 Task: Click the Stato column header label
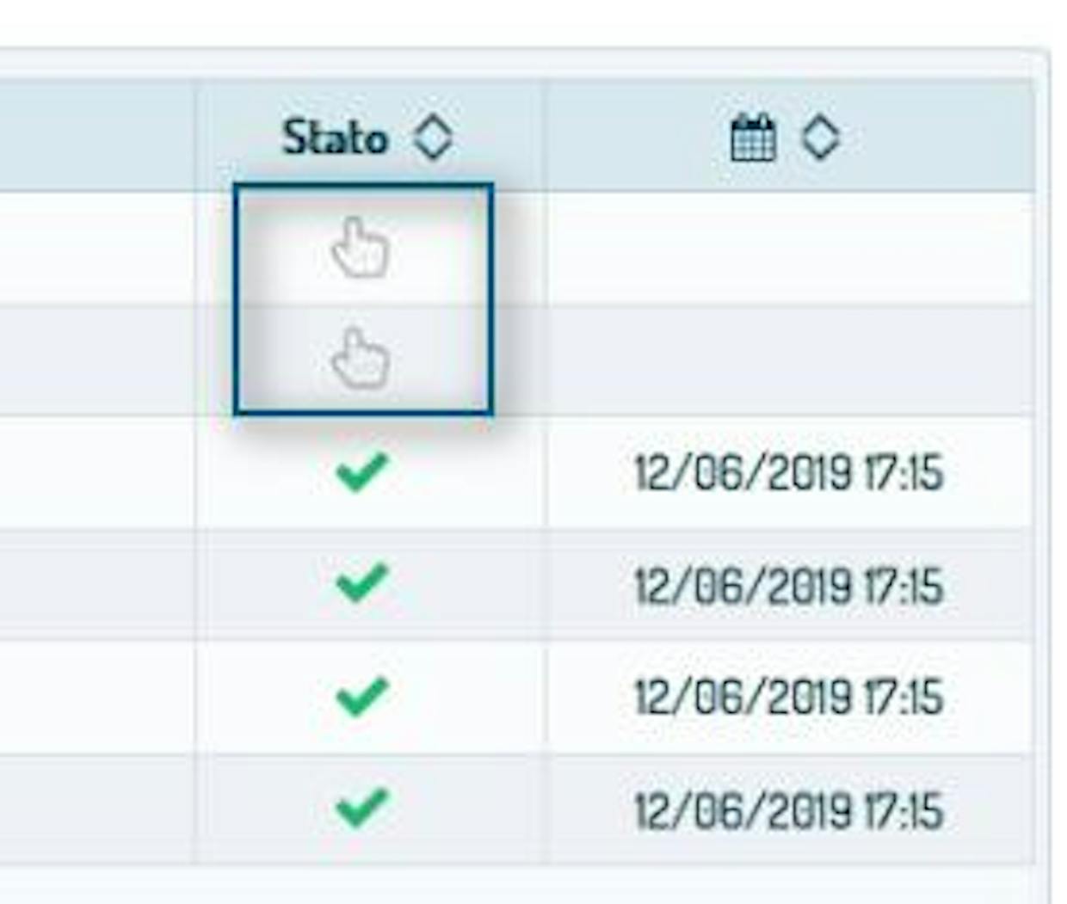coord(335,138)
